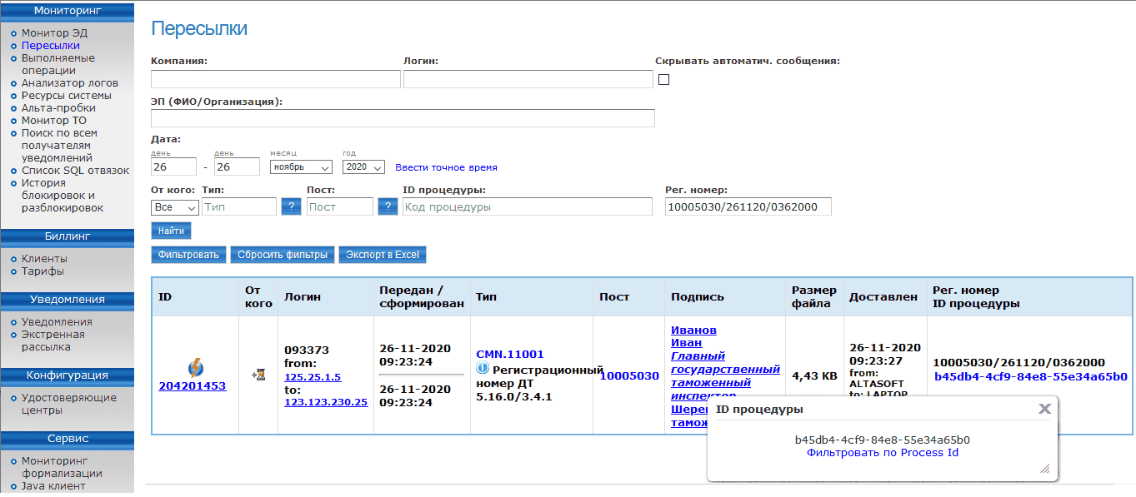Open Монитор ЭД in the sidebar
Screen dimensions: 1136x497
point(54,33)
